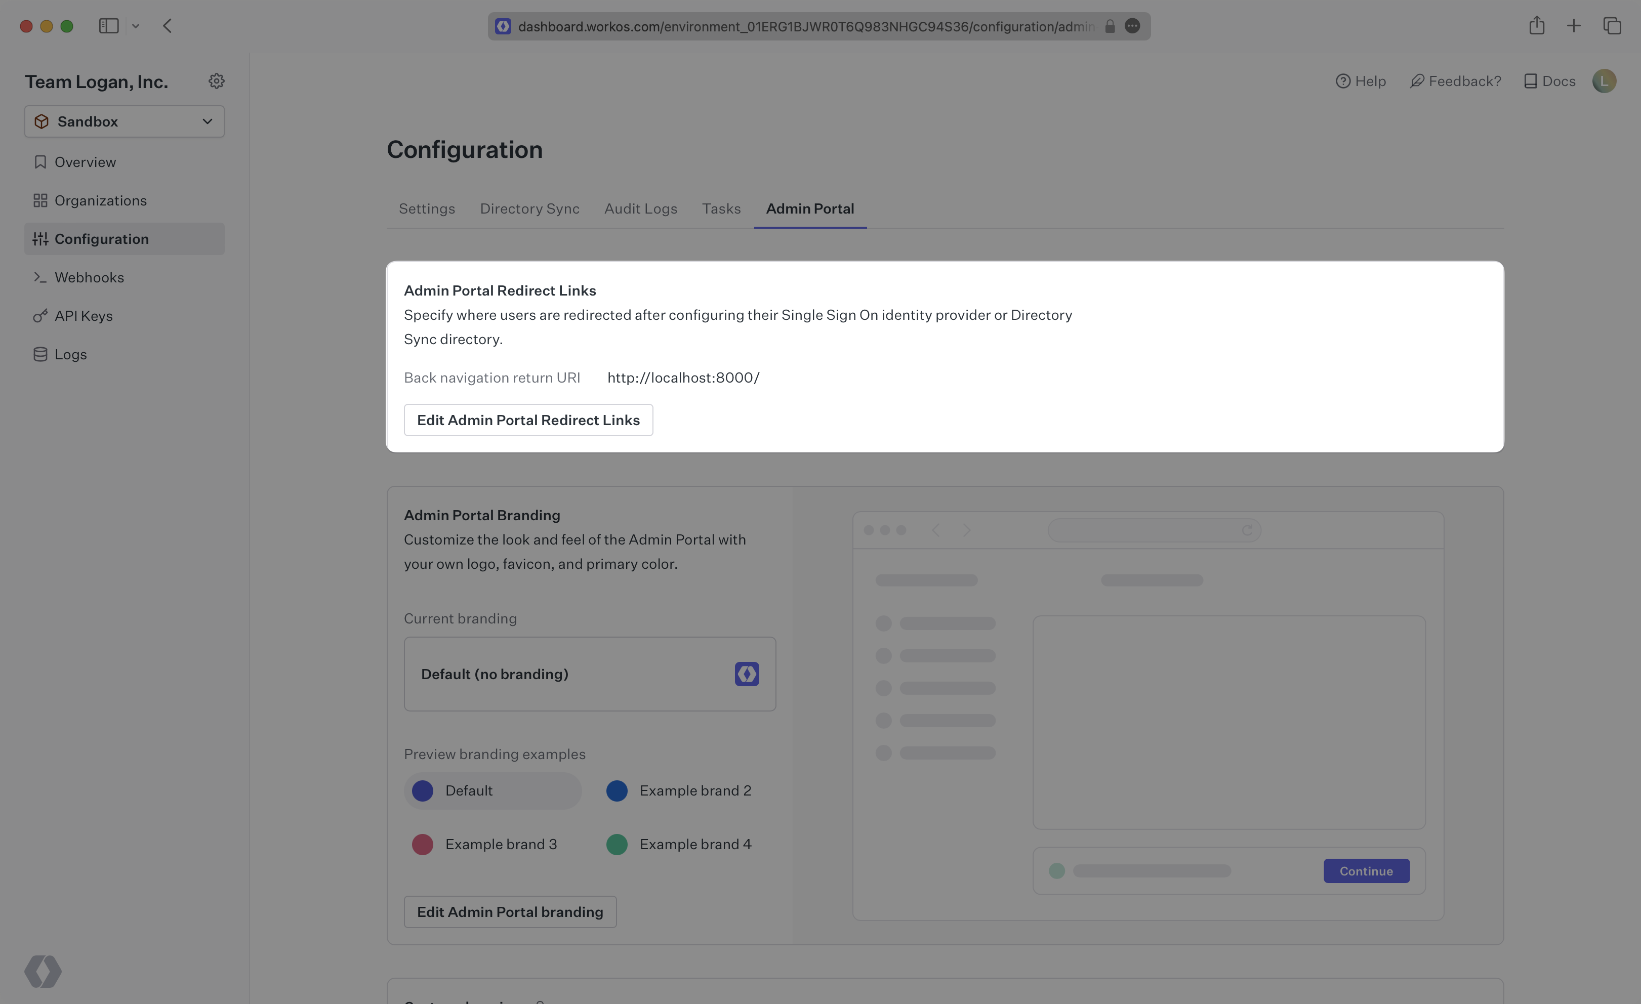The width and height of the screenshot is (1641, 1004).
Task: Click Edit Admin Portal branding
Action: point(510,911)
